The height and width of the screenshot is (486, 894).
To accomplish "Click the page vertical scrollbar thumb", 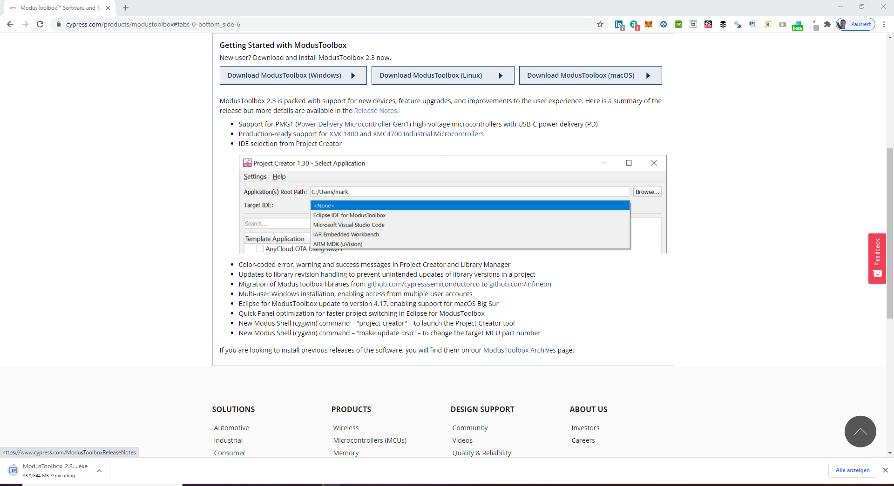I will [x=890, y=233].
